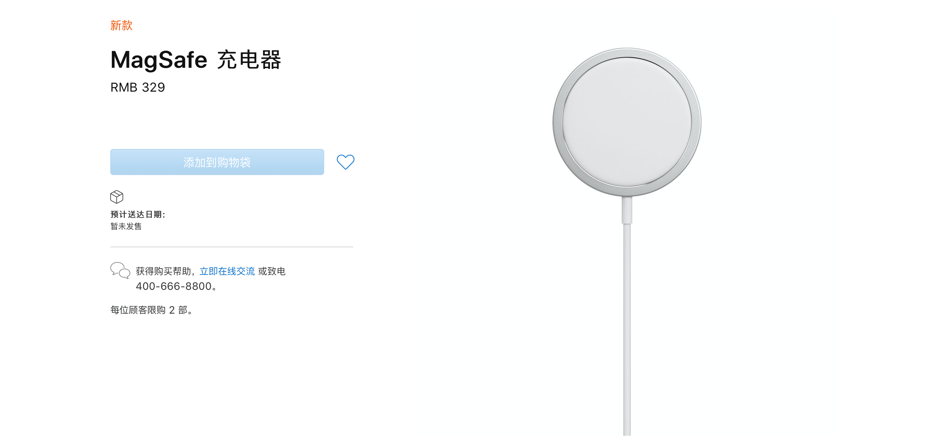Click the 添加到购物袋 button
The height and width of the screenshot is (441, 930).
click(x=217, y=162)
